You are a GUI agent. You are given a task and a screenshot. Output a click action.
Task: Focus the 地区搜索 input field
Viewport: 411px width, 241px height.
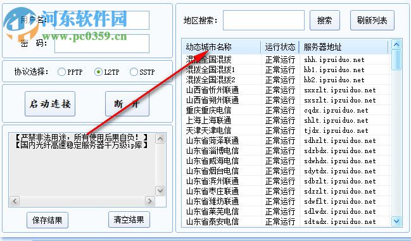point(263,20)
